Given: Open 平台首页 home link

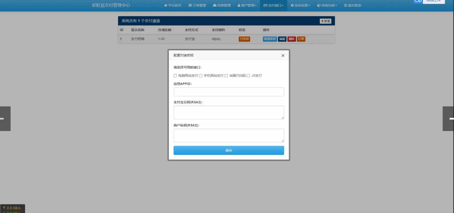Looking at the screenshot, I should 173,5.
